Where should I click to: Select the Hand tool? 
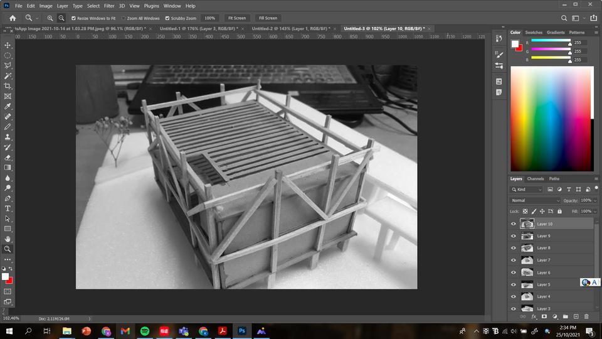coord(8,239)
